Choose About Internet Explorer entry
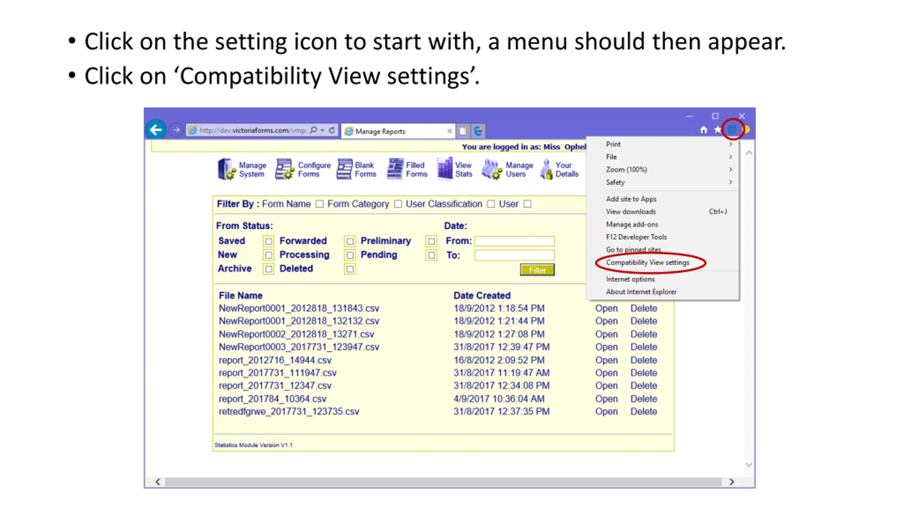The height and width of the screenshot is (507, 903). pyautogui.click(x=663, y=292)
